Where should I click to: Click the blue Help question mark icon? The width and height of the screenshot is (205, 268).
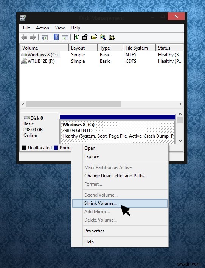click(x=56, y=37)
